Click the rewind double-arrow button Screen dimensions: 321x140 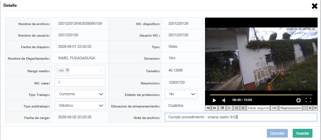[208, 108]
